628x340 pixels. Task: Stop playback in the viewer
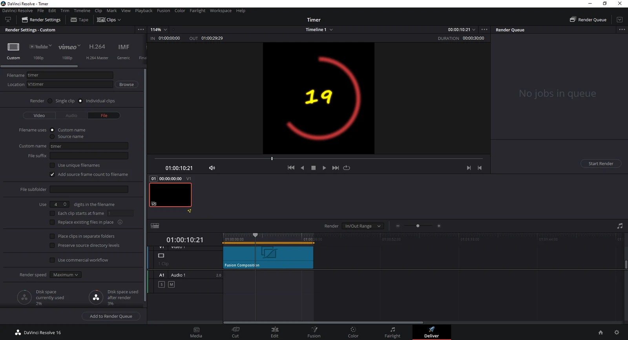tap(313, 168)
